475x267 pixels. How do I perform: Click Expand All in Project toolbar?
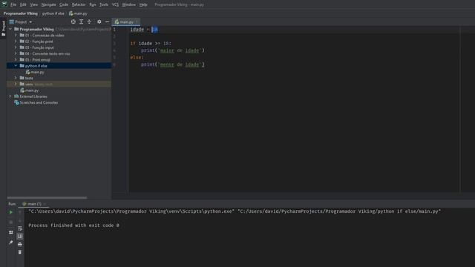point(81,22)
